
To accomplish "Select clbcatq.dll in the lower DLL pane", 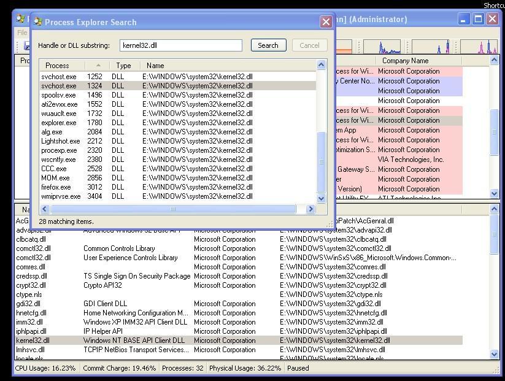I will 239,239.
